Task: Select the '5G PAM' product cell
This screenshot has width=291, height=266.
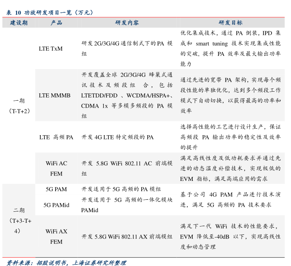Action: tap(56, 190)
